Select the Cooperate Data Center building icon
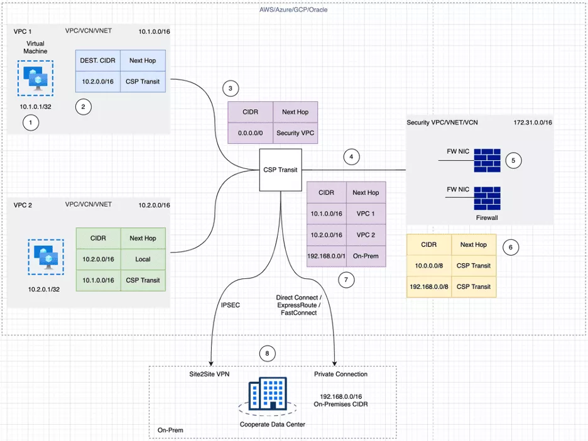Screen dimensions: 588x441 click(268, 393)
